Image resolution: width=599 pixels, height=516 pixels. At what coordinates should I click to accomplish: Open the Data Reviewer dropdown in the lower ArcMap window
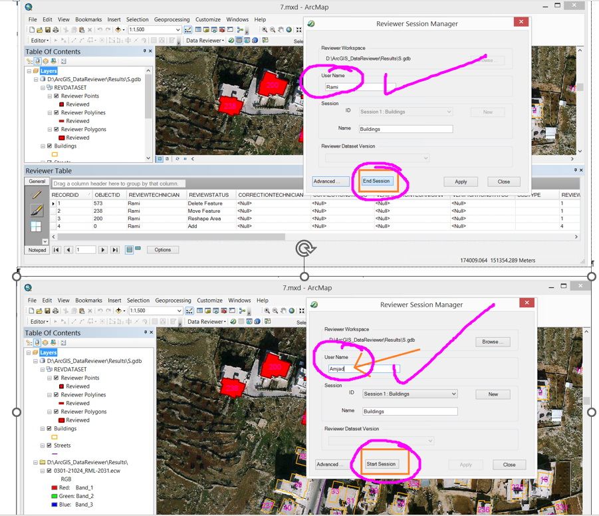[207, 322]
